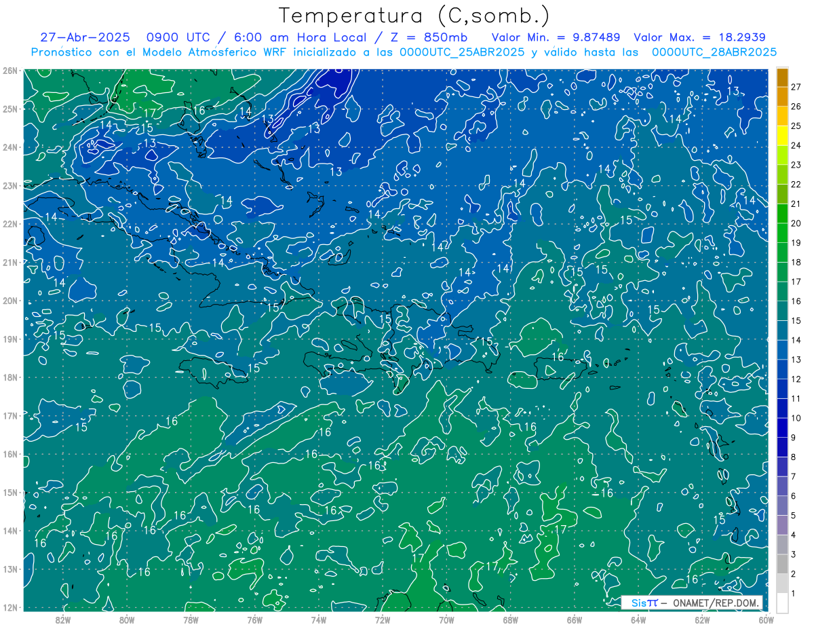This screenshot has height=629, width=814.
Task: Click "Valor Min. = 9.87489"
Action: [x=557, y=37]
